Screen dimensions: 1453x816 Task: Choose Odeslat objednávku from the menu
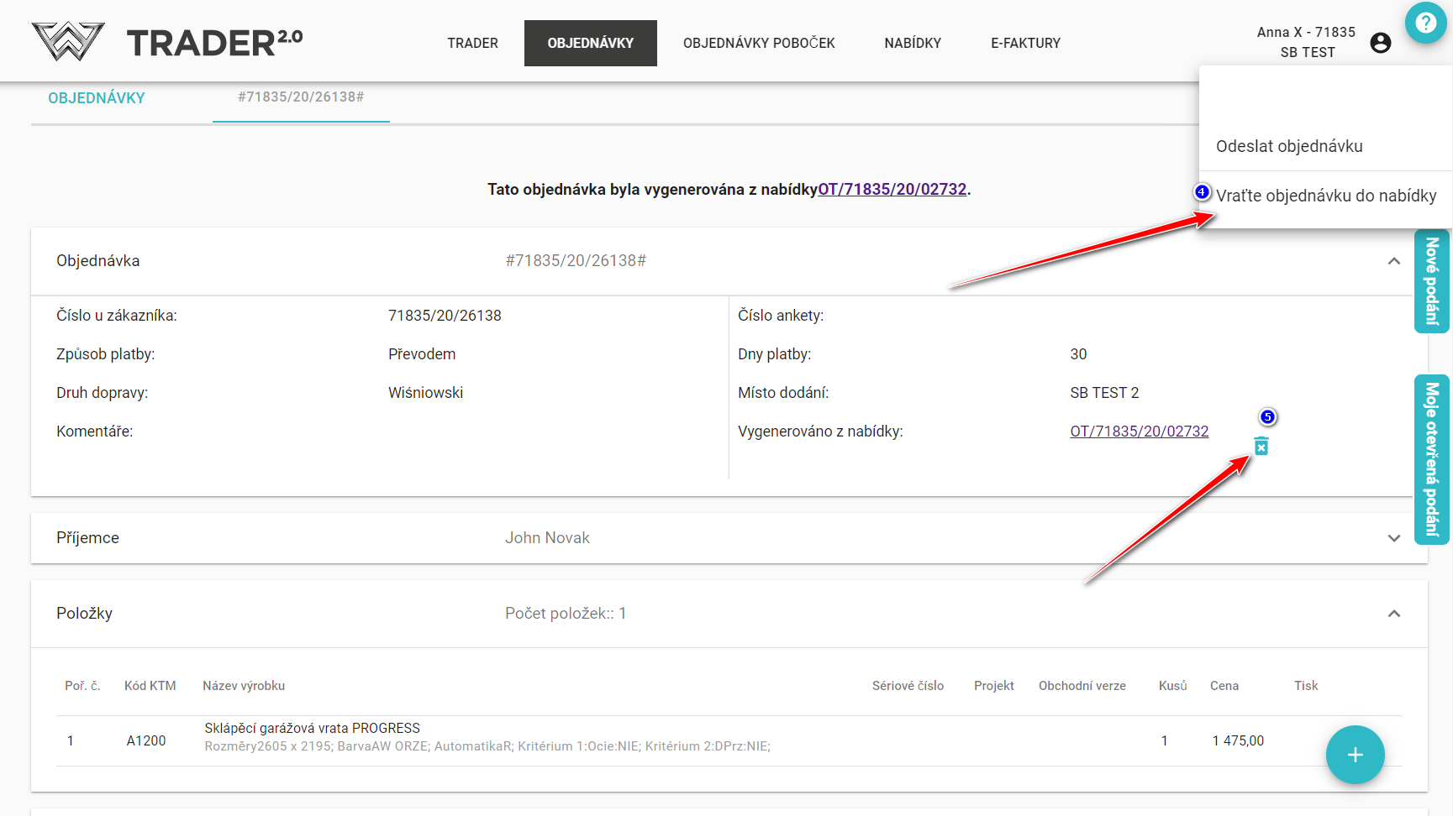coord(1289,146)
